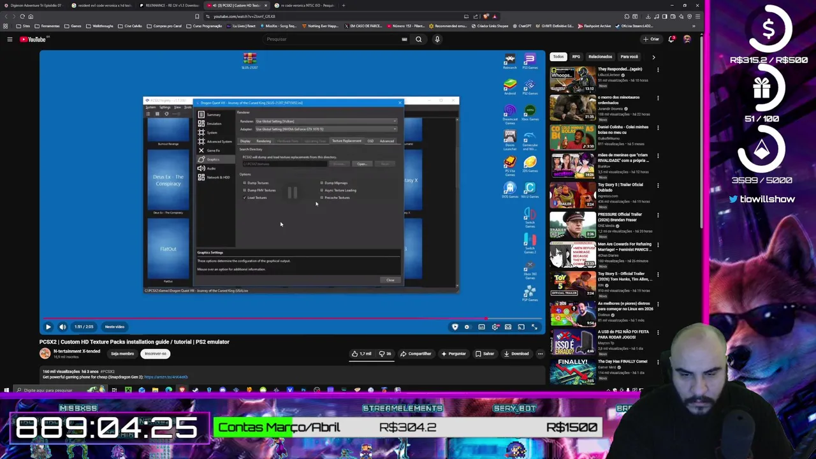Open the Windows Start button
This screenshot has height=459, width=816.
6,390
